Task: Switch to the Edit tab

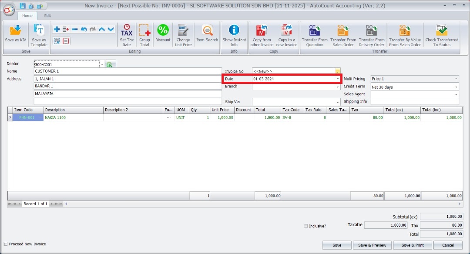Action: pos(47,15)
